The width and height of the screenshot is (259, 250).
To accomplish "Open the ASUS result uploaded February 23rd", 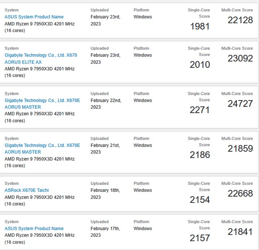I will coord(34,17).
